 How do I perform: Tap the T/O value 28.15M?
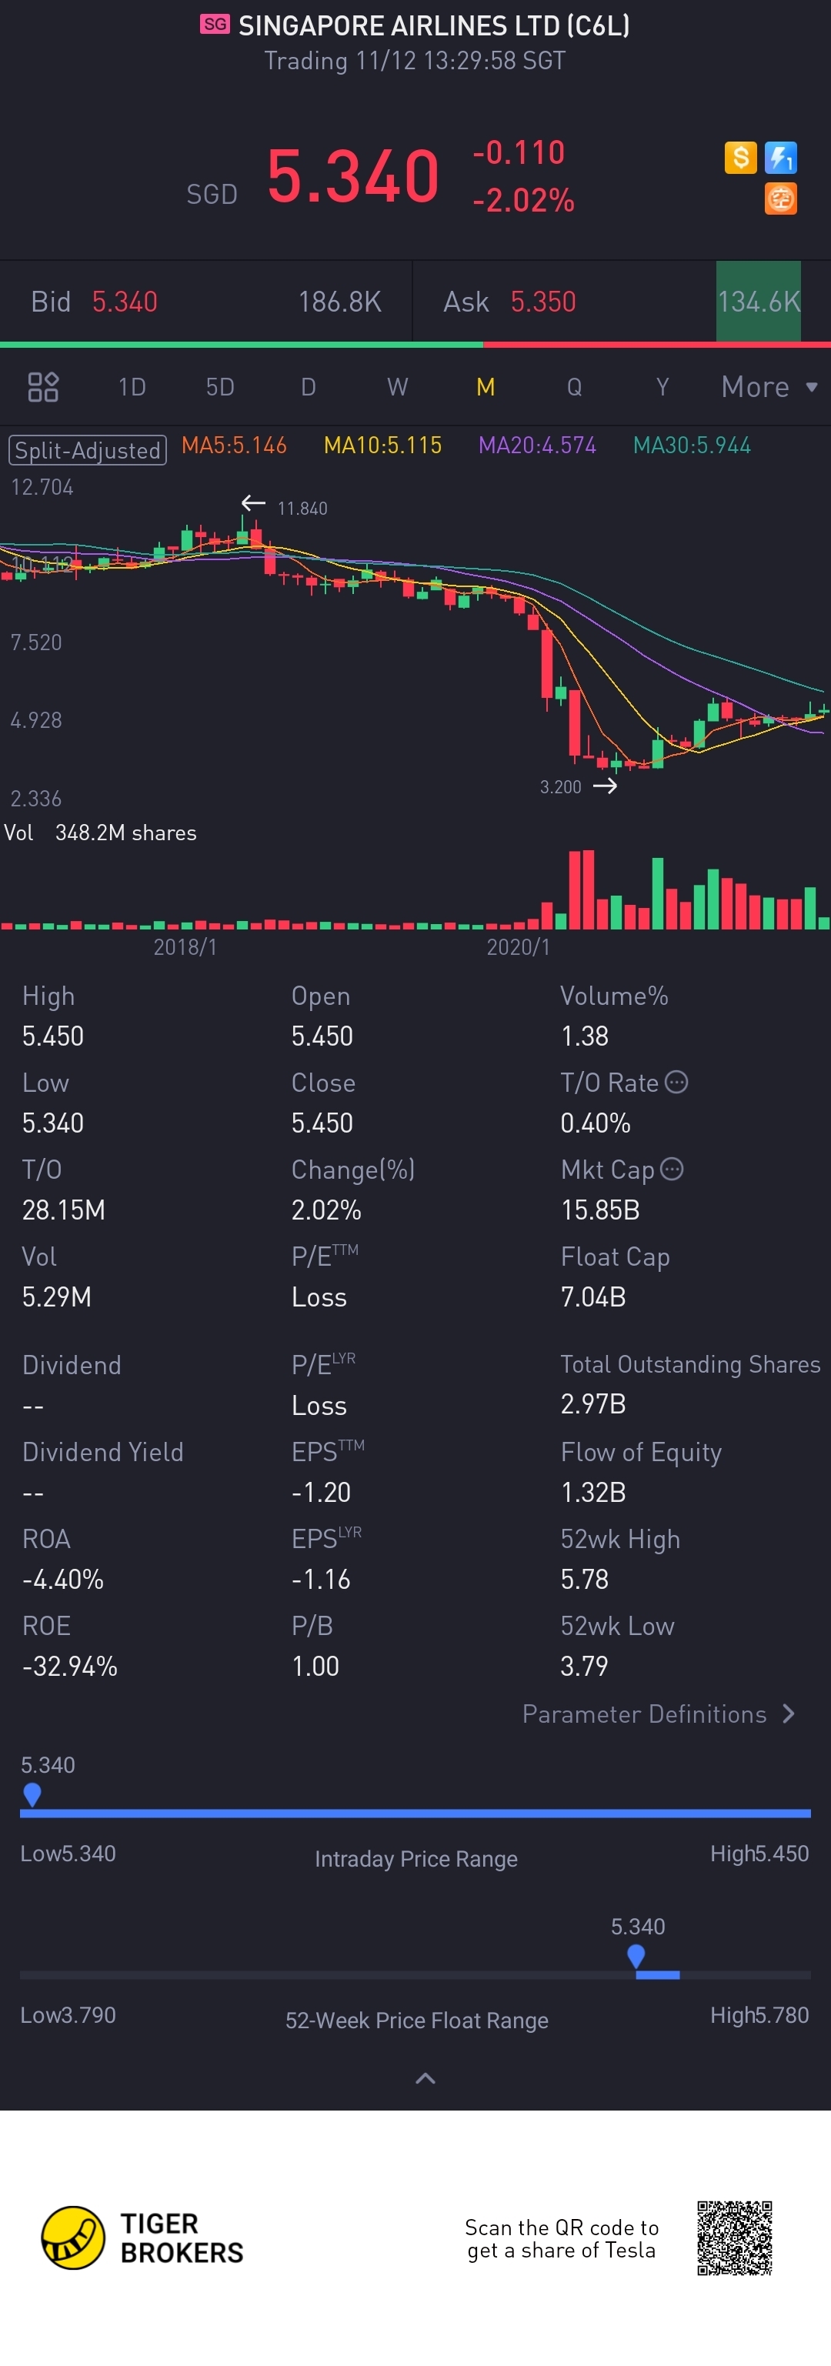(63, 1210)
